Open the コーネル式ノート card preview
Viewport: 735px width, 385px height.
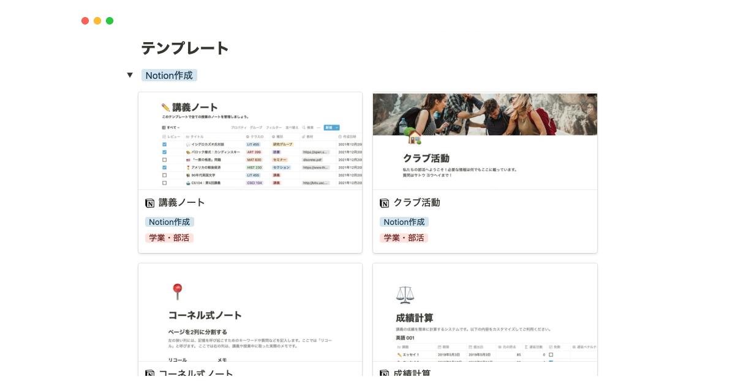(251, 312)
